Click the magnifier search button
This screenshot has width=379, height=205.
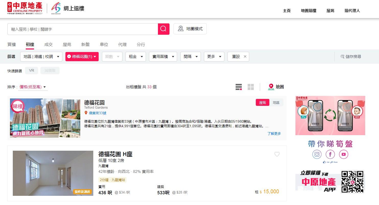(164, 29)
